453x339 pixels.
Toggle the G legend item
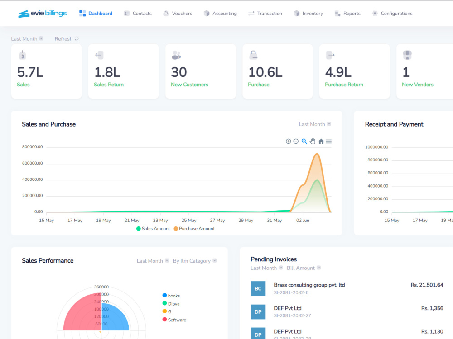pyautogui.click(x=167, y=311)
